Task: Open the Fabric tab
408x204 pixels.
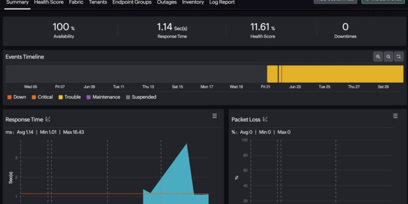Action: point(76,2)
